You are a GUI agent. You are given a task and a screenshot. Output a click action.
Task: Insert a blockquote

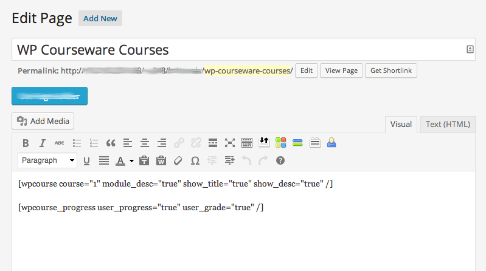(x=111, y=143)
